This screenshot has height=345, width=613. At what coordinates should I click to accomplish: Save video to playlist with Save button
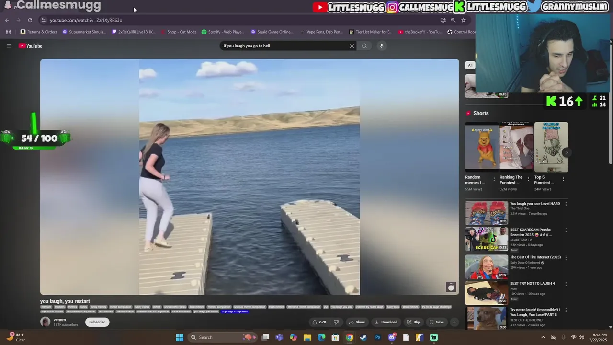[436, 322]
